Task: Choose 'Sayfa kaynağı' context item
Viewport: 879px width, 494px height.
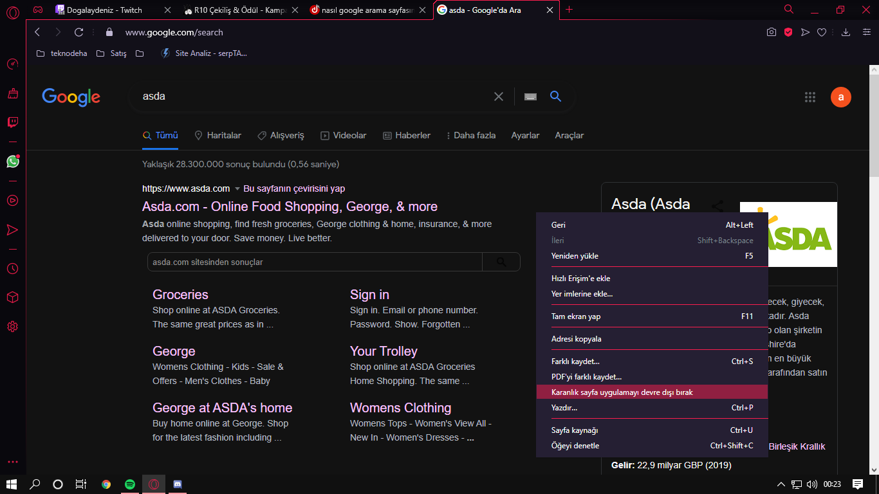Action: [652, 430]
